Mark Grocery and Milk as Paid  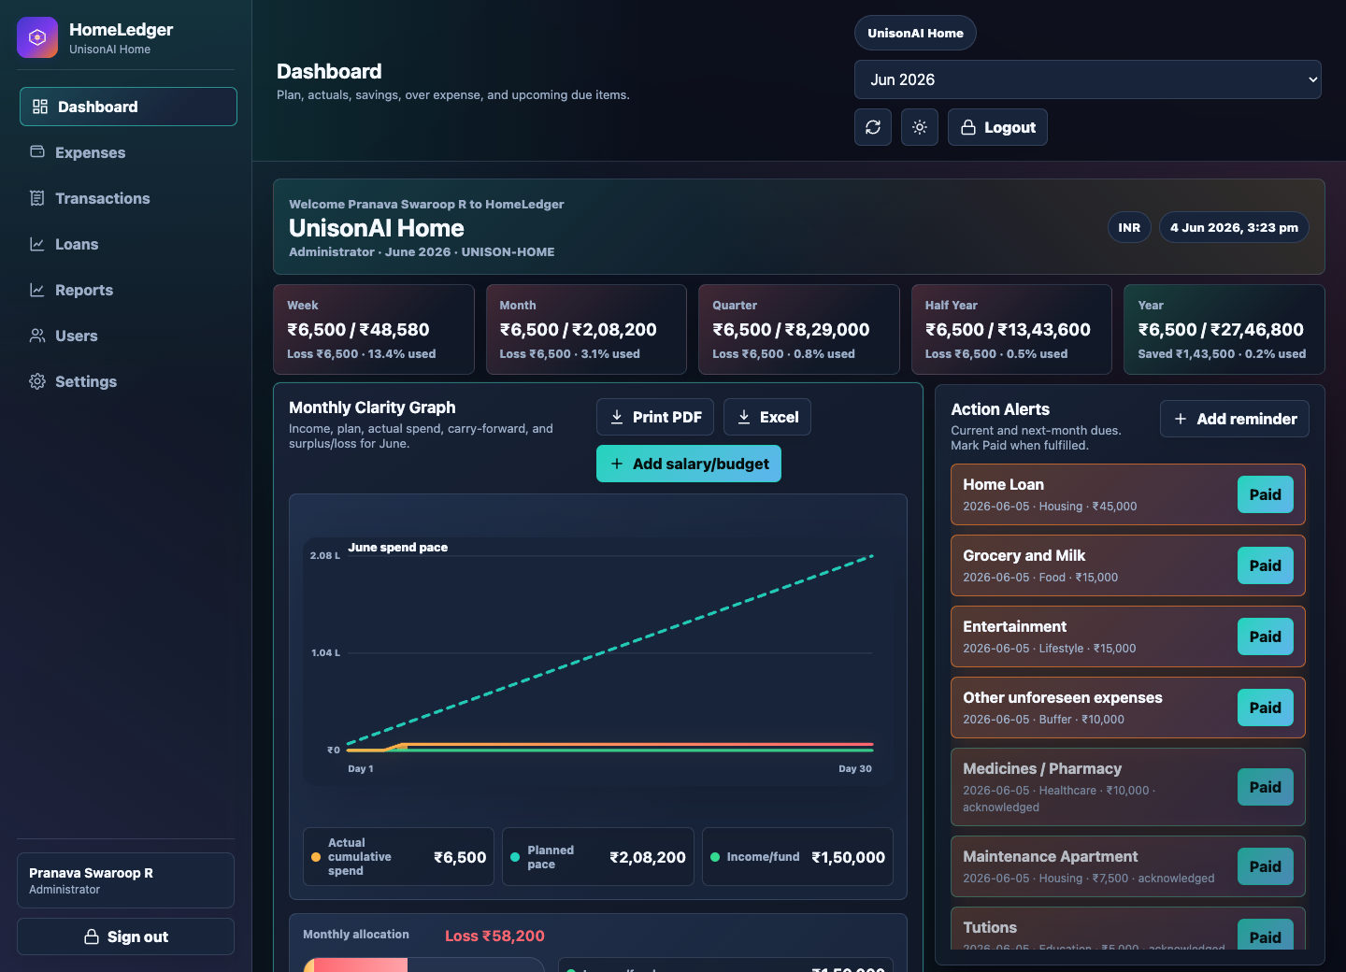1266,565
